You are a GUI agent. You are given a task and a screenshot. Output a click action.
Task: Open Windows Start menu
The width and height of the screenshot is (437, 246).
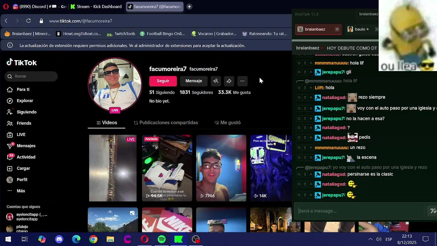pyautogui.click(x=8, y=239)
